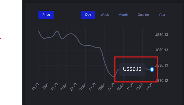Click the small red dot at left

pyautogui.click(x=1, y=39)
